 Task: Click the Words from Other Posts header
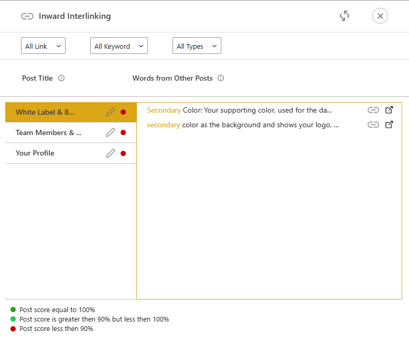(173, 78)
